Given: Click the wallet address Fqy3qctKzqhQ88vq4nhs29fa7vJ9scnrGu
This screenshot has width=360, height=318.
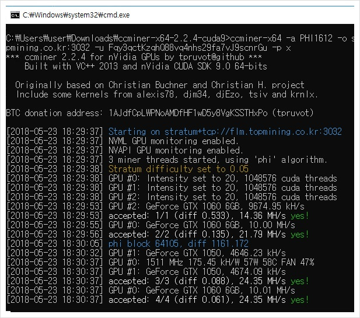Looking at the screenshot, I should (x=187, y=48).
